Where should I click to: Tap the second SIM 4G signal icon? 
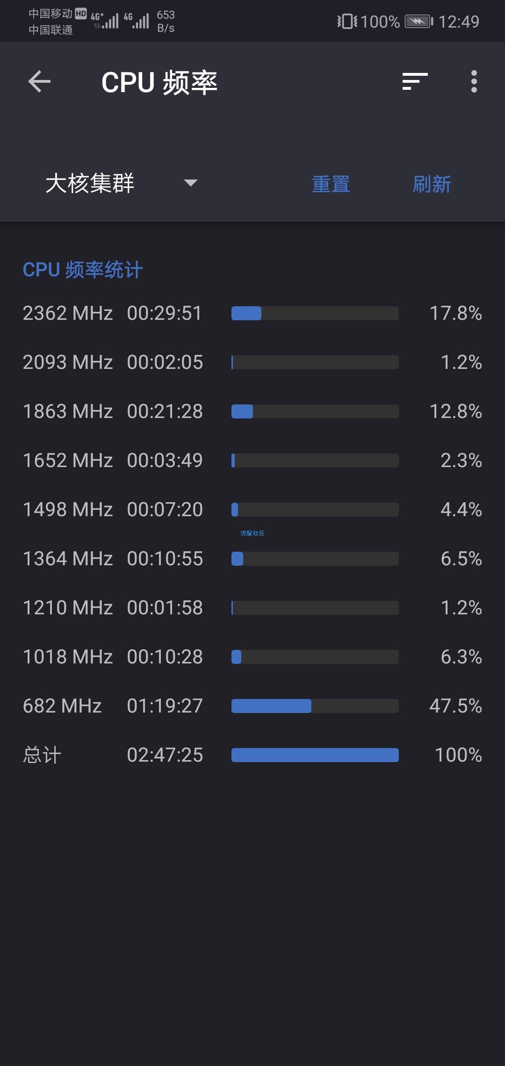pos(137,21)
